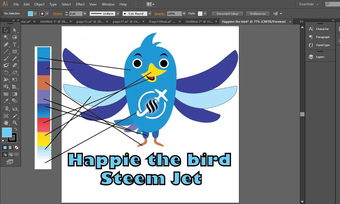Open the Window menu
Image resolution: width=340 pixels, height=204 pixels.
[x=108, y=4]
